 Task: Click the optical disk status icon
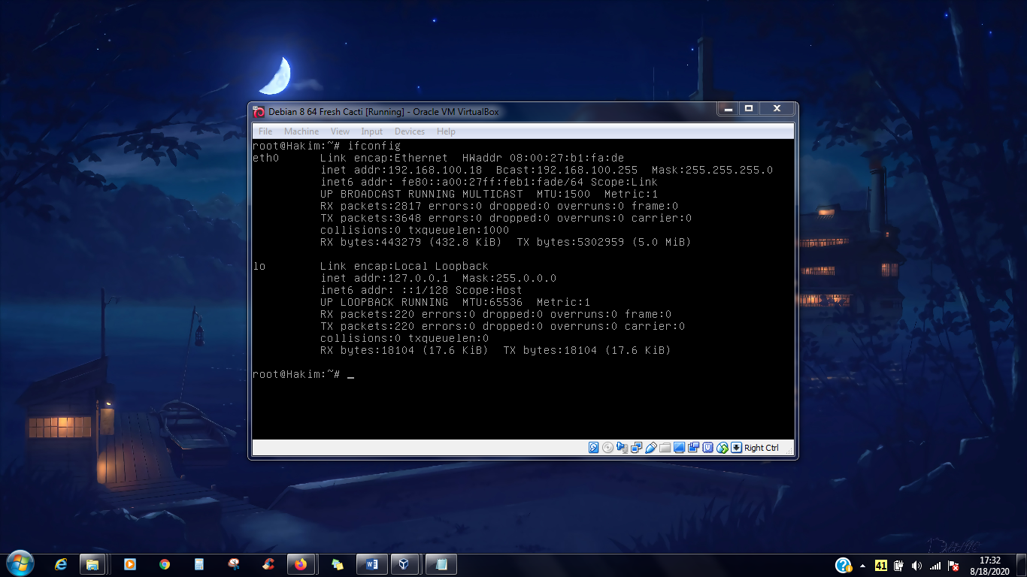pyautogui.click(x=607, y=448)
